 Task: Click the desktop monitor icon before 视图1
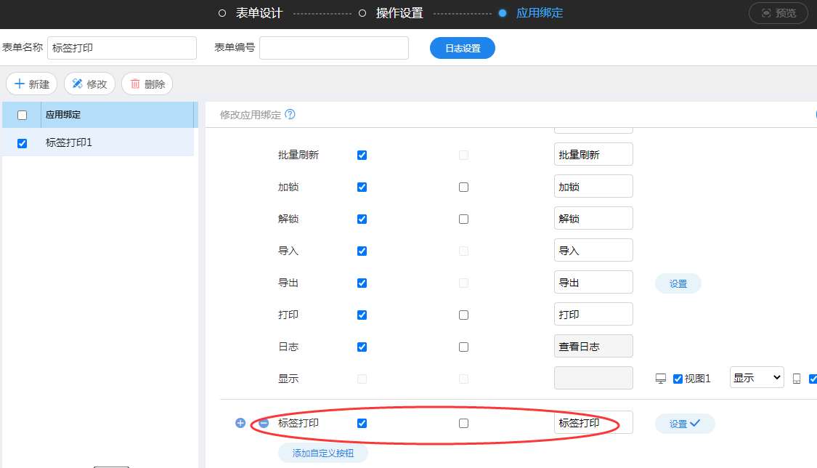coord(661,379)
